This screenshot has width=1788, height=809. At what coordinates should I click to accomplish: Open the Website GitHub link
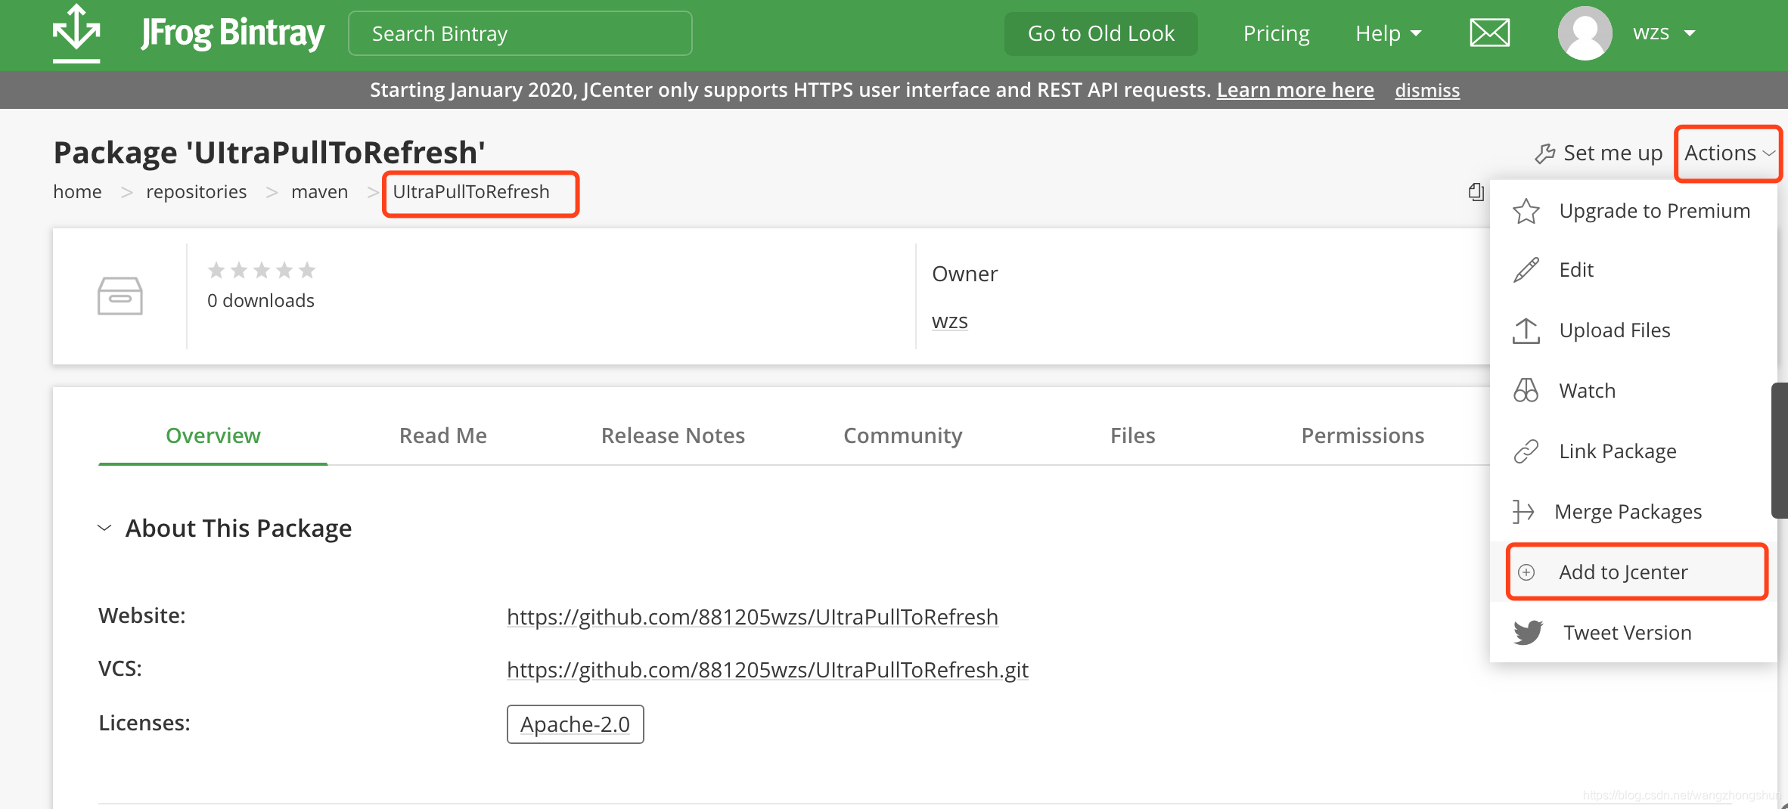[753, 617]
